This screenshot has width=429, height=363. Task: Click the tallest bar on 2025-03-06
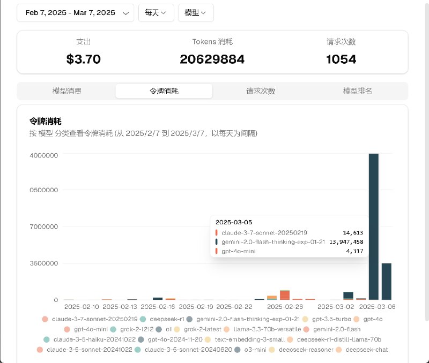[373, 225]
